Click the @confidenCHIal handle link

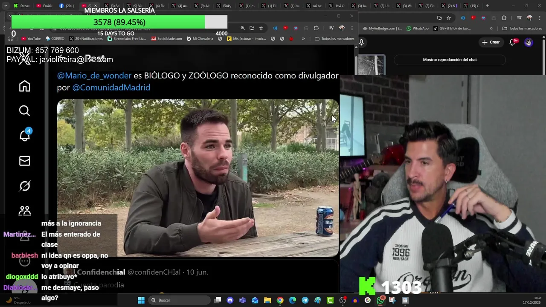click(154, 272)
